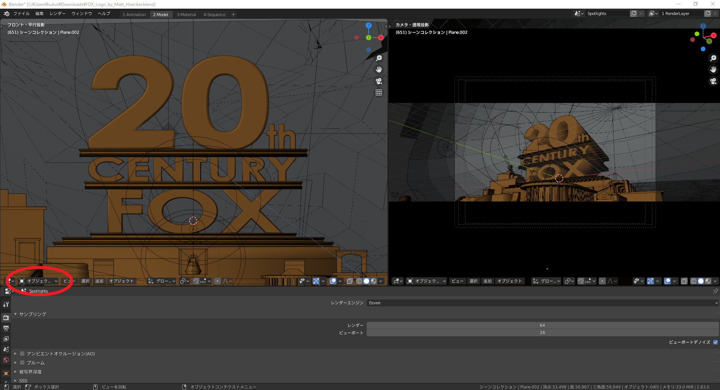The height and width of the screenshot is (390, 720).
Task: Toggle pin icon in properties editor
Action: point(715,291)
